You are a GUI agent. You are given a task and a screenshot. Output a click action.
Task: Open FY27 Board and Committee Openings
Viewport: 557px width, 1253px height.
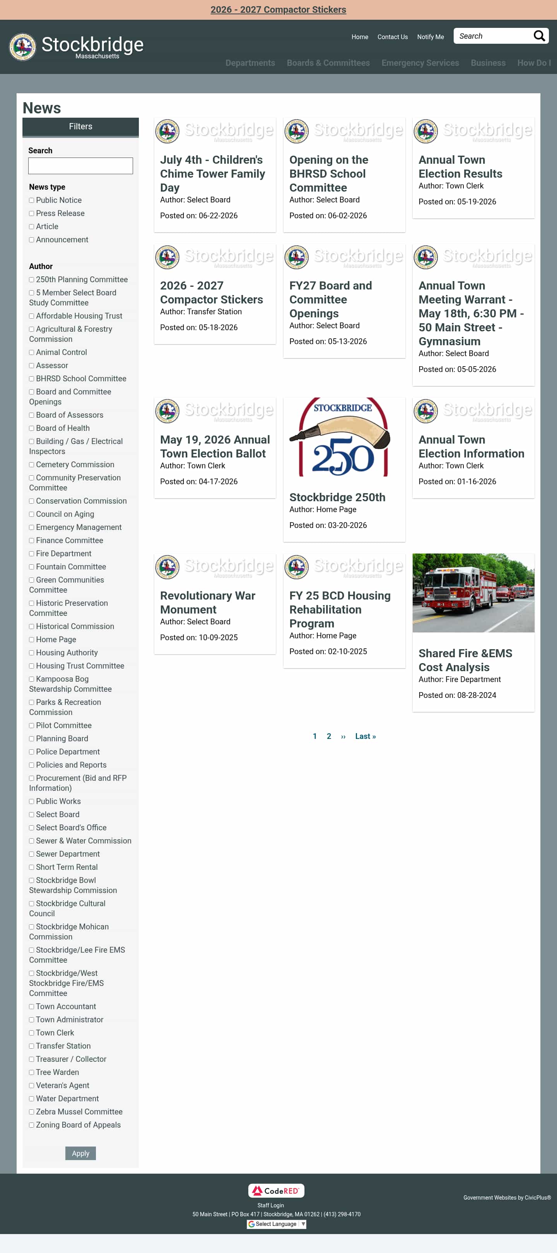tap(330, 299)
